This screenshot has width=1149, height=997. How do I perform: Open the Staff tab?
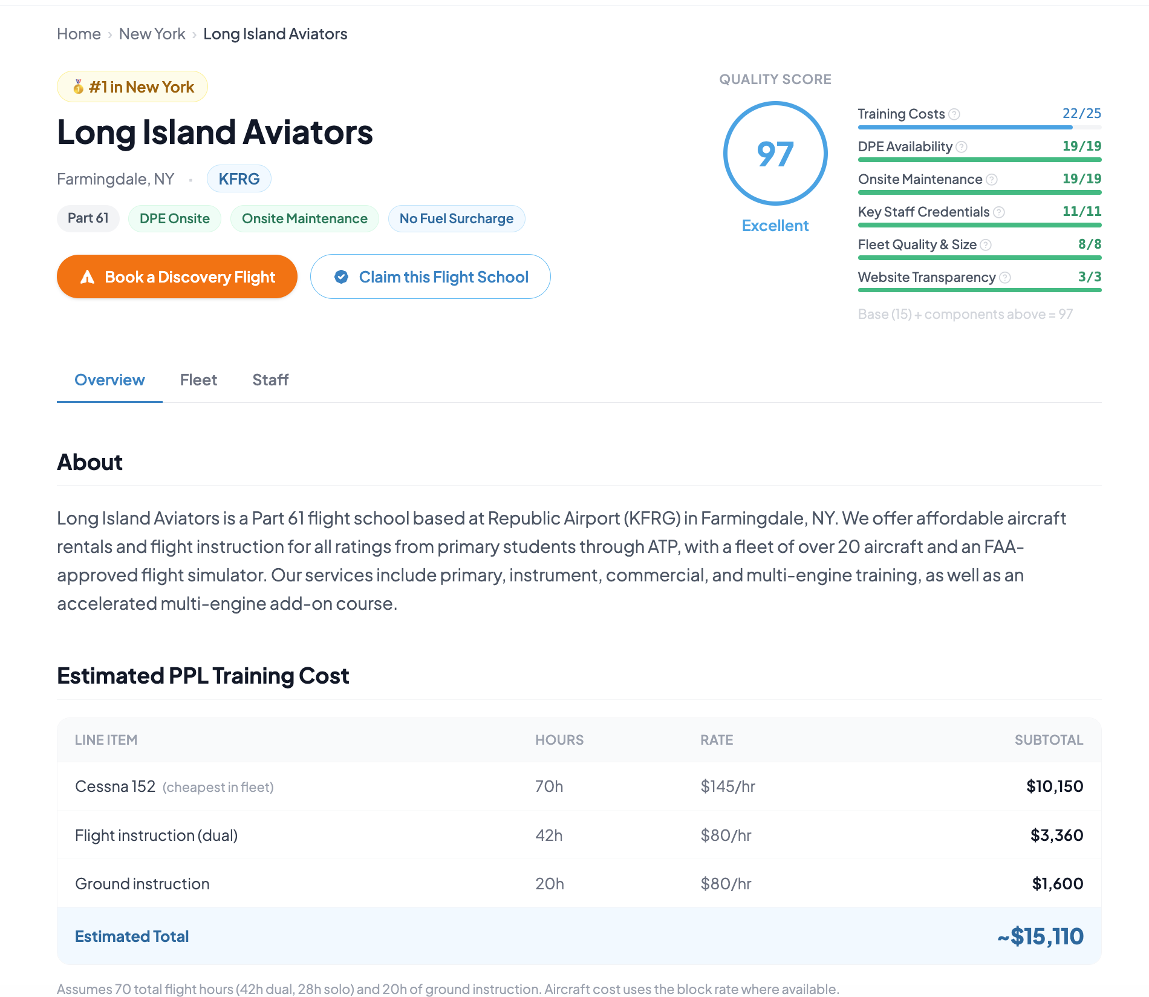tap(270, 380)
